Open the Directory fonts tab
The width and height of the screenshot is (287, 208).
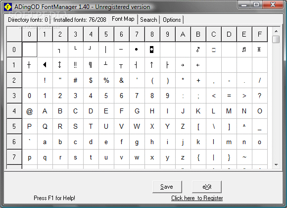click(x=28, y=20)
